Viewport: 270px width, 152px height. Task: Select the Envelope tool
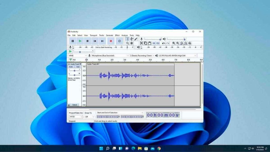point(132,39)
